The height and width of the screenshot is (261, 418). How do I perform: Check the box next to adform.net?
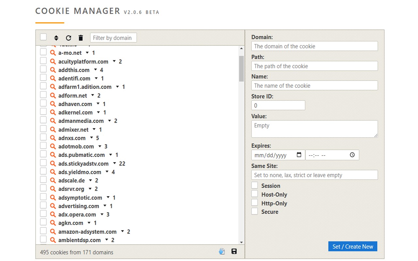click(x=43, y=95)
